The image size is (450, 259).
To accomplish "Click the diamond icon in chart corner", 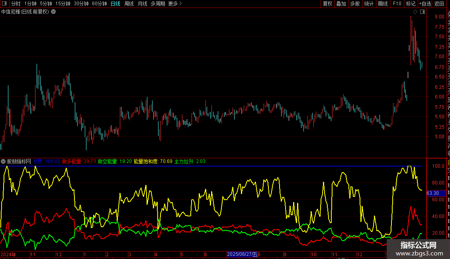I will click(x=415, y=12).
